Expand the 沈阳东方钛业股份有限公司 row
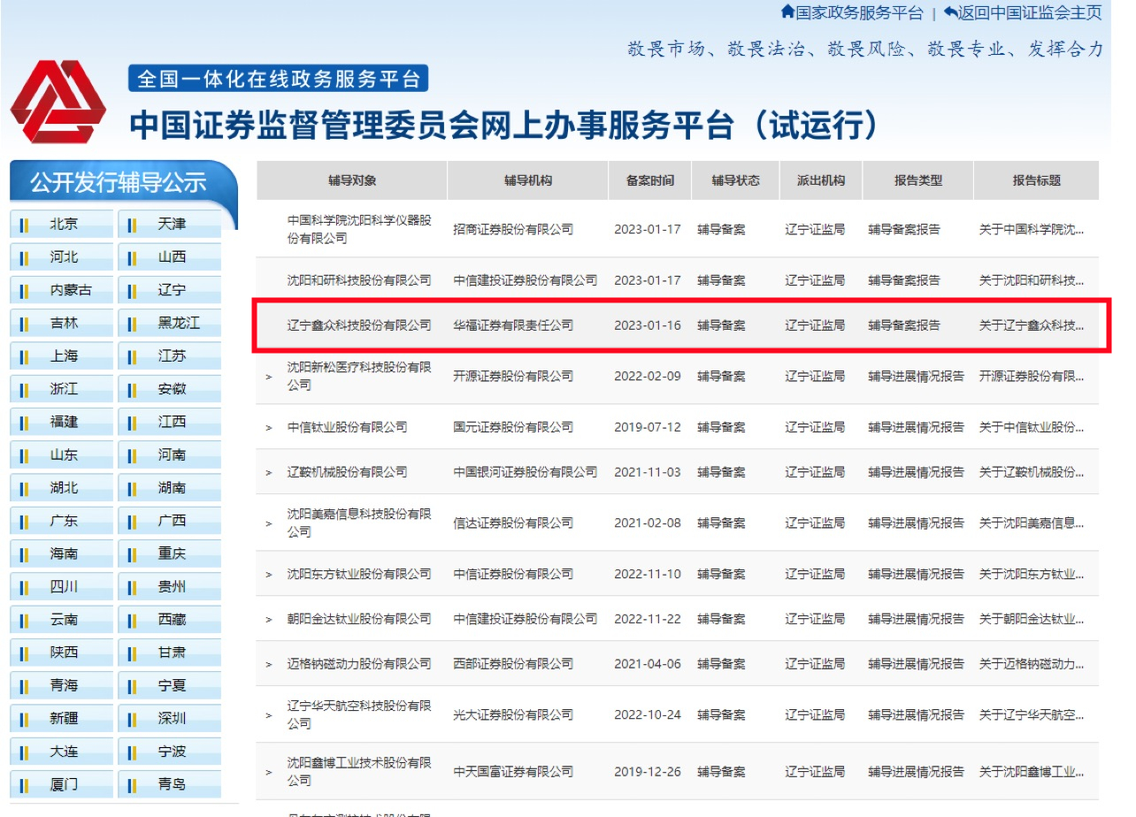1136x817 pixels. [269, 575]
